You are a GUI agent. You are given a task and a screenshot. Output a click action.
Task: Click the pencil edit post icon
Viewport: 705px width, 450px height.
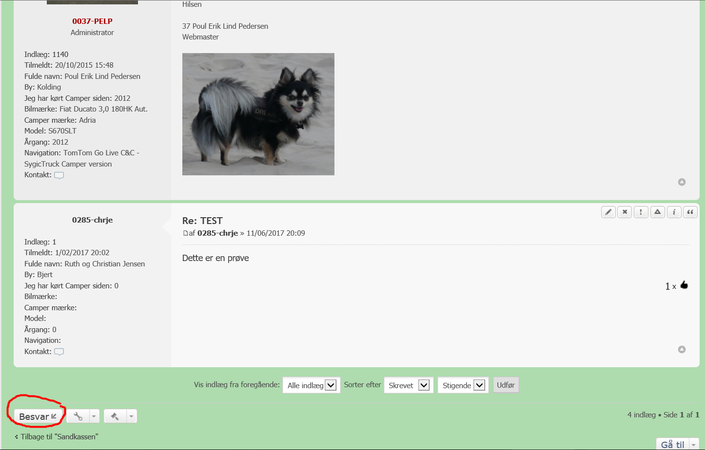pyautogui.click(x=608, y=212)
